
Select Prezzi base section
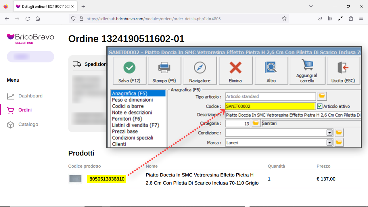coord(138,131)
